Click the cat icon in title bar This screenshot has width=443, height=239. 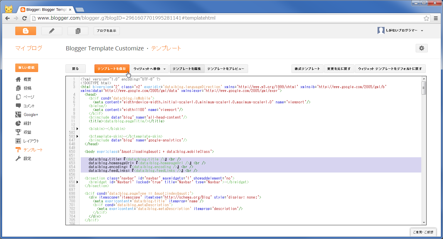coord(9,9)
